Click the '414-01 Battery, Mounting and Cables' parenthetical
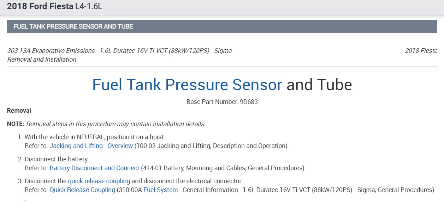 tap(223, 168)
